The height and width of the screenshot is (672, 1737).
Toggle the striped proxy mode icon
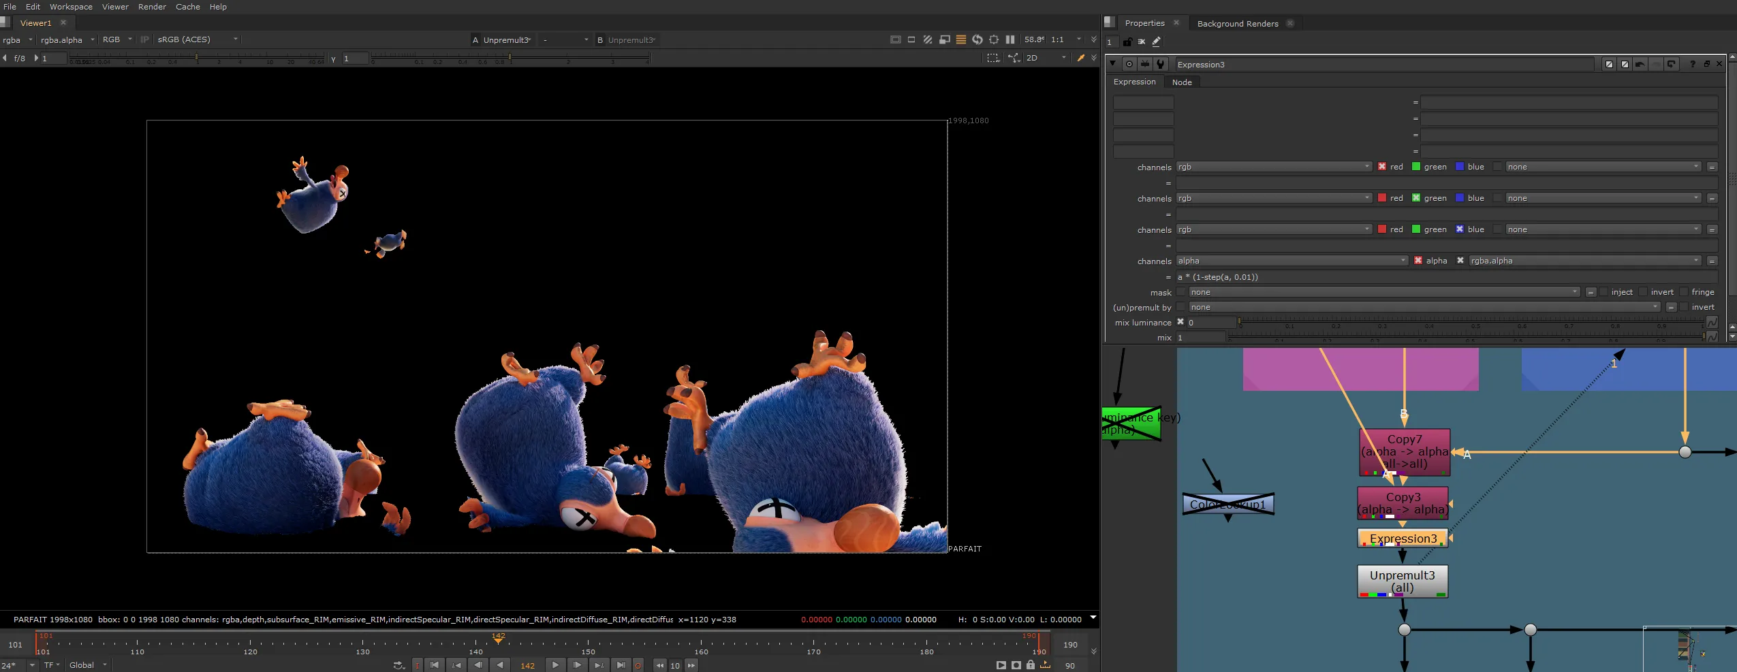[x=928, y=39]
